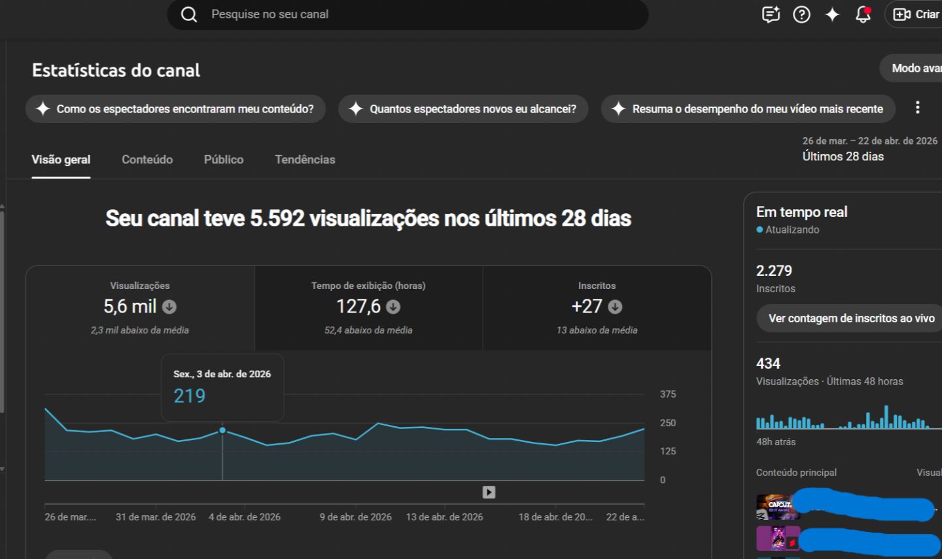Click Como os espectadores encontraram meu conteúdo
The image size is (942, 559).
pos(175,109)
